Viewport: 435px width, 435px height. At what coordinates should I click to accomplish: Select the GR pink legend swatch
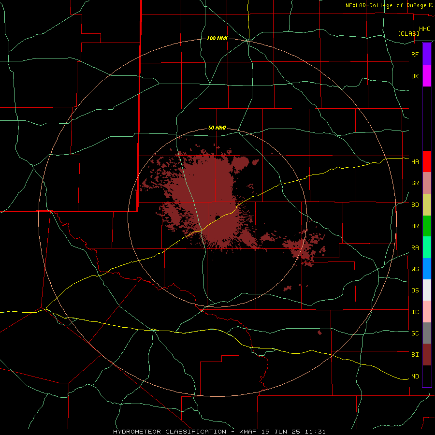[x=427, y=183]
